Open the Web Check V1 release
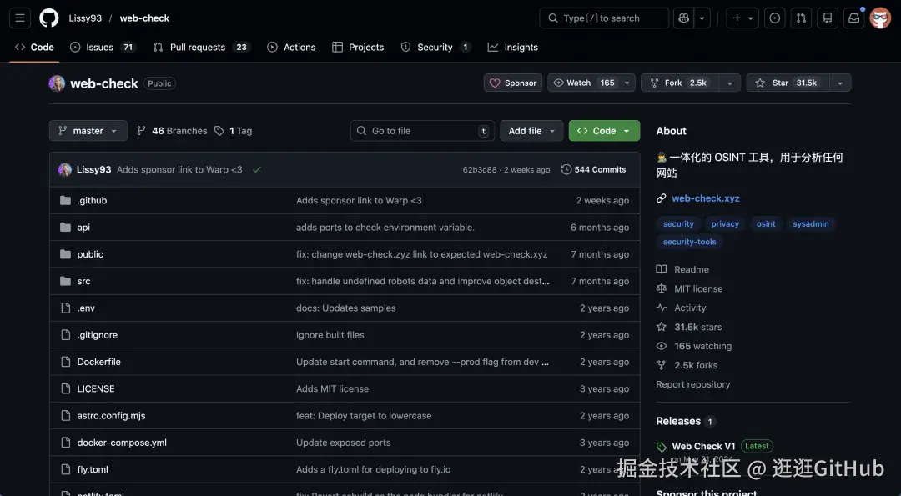This screenshot has width=901, height=496. click(x=703, y=446)
